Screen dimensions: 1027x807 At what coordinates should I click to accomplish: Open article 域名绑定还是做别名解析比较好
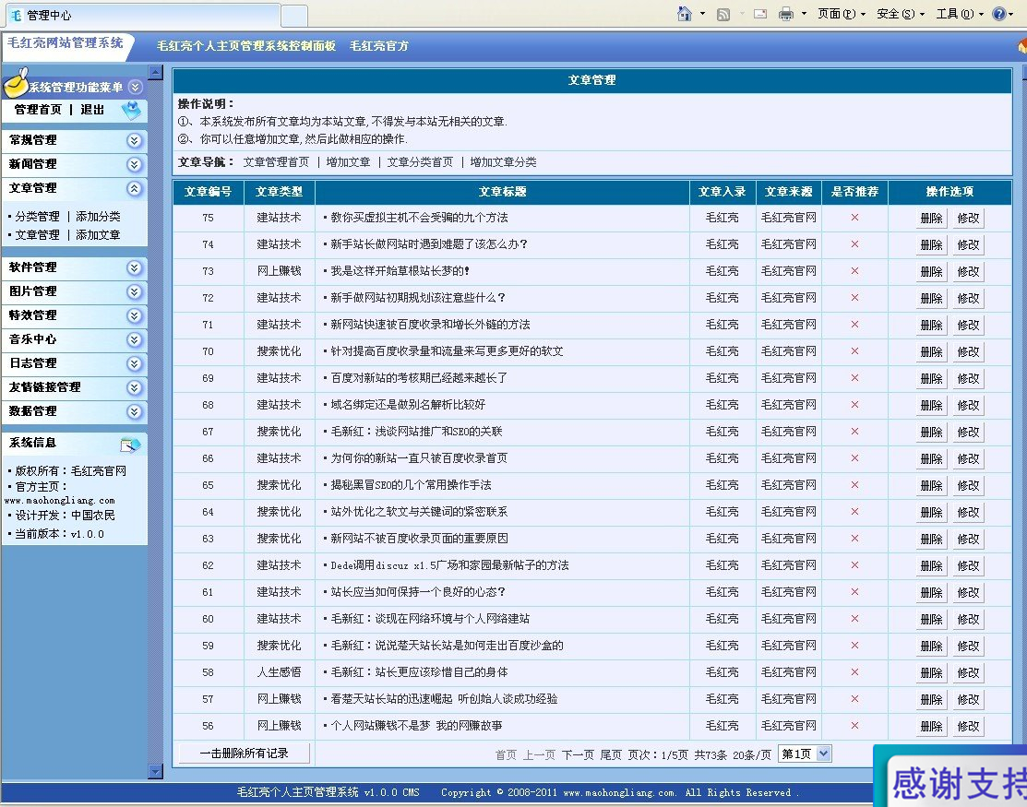tap(408, 405)
